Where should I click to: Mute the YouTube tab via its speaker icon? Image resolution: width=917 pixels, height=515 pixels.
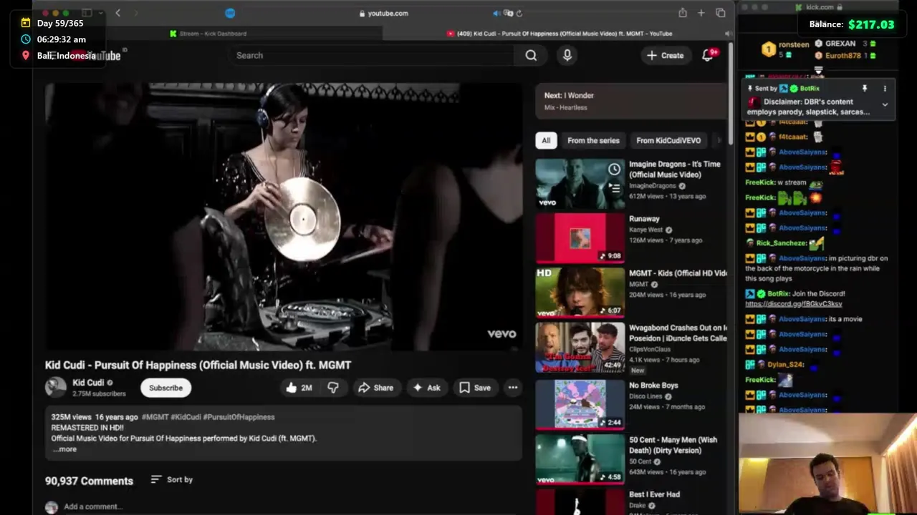pyautogui.click(x=727, y=34)
